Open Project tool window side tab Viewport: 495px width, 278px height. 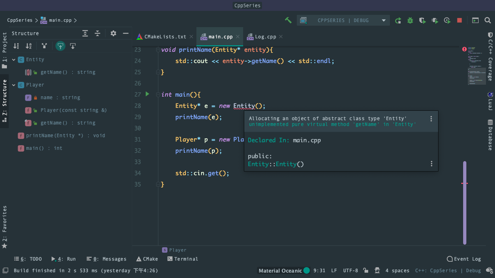(x=4, y=50)
